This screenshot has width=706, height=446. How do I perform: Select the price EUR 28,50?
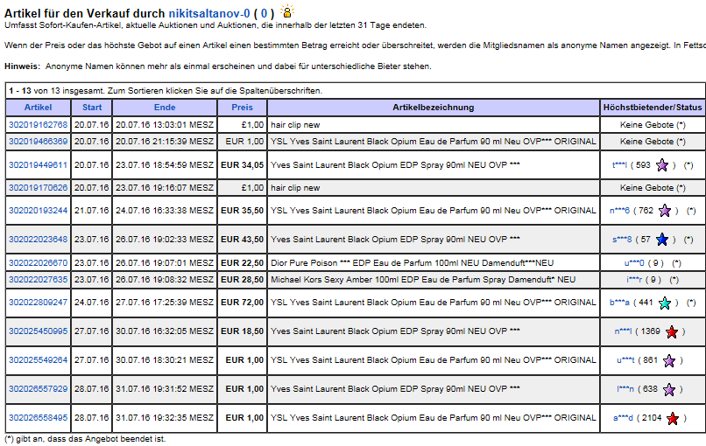click(x=243, y=279)
